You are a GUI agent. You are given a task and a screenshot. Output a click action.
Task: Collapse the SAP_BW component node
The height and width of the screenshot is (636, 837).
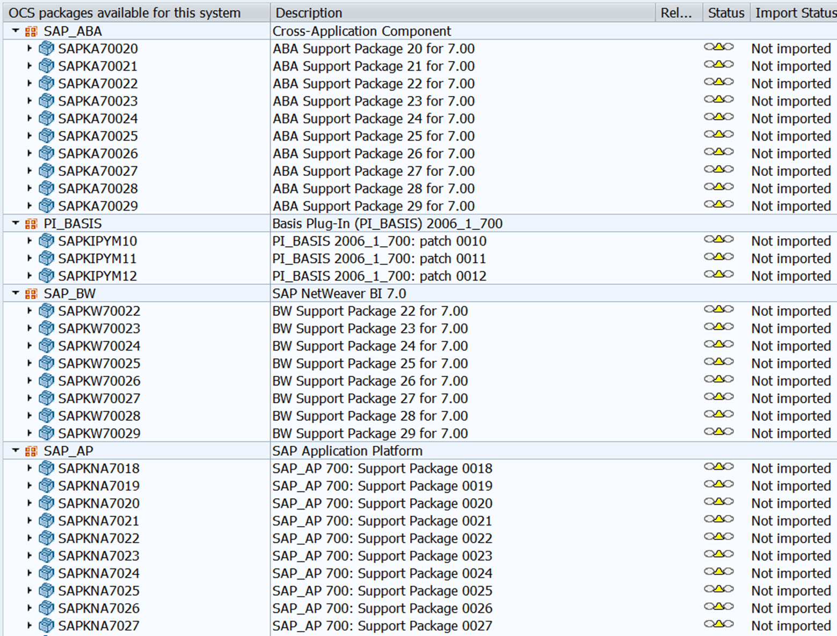(16, 293)
